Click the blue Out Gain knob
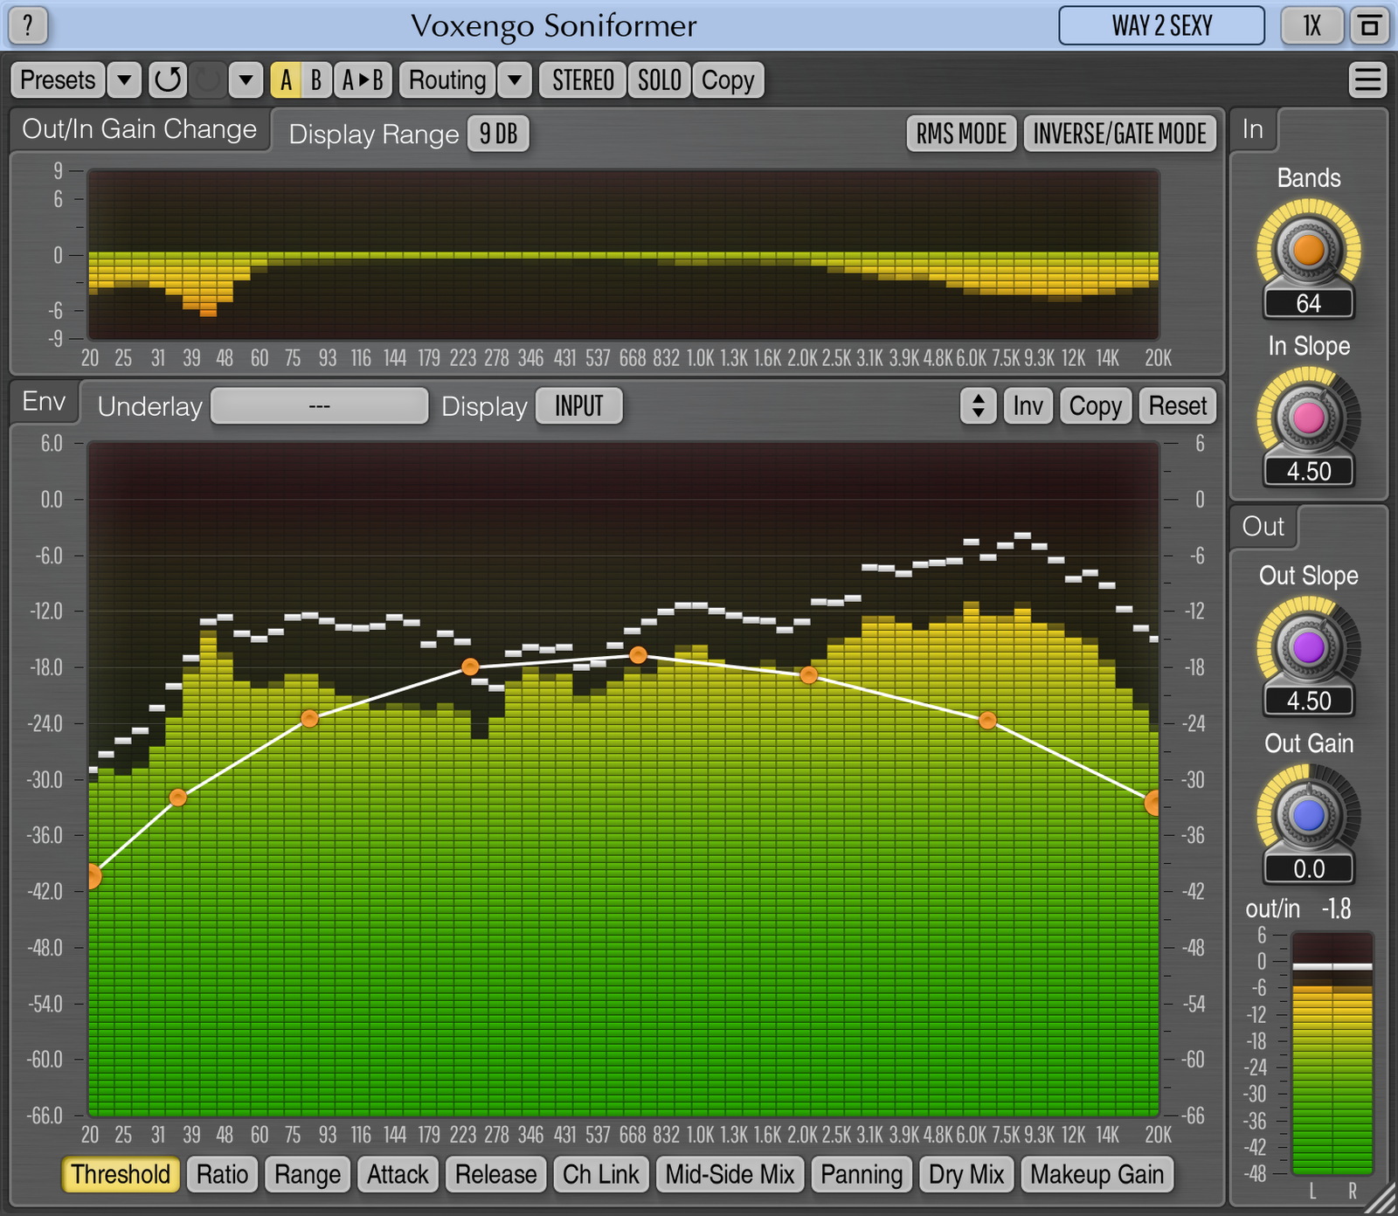 pos(1308,816)
